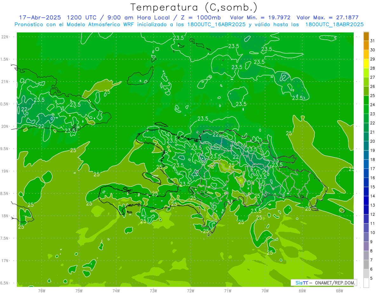Click the legend value "12"
Image resolution: width=381 pixels, height=295 pixels.
point(372,214)
